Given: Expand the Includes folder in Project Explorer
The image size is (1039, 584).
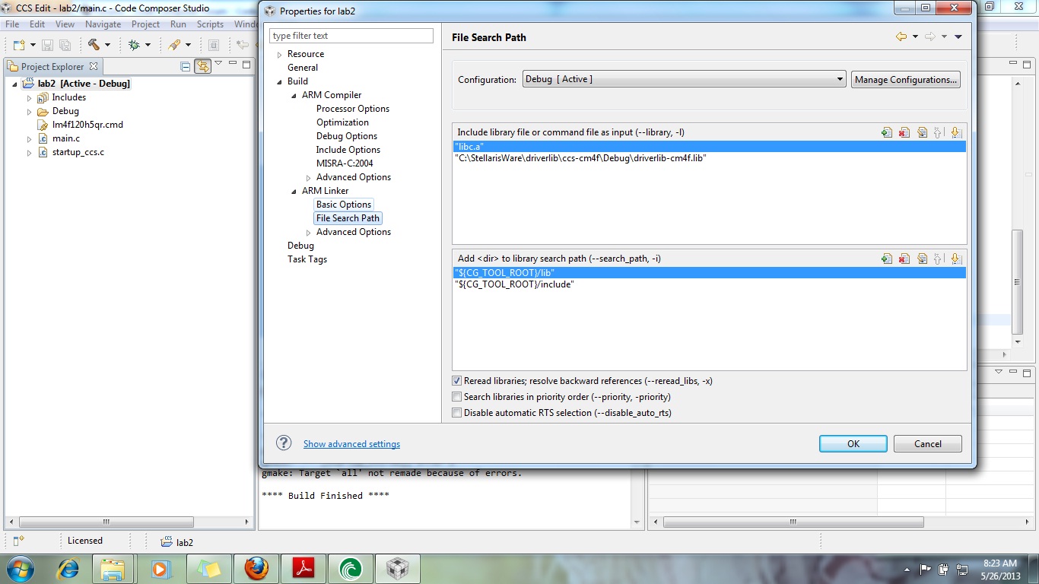Looking at the screenshot, I should click(29, 98).
